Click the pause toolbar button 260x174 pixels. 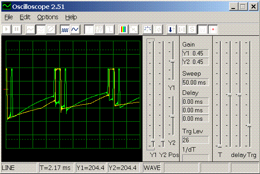pyautogui.click(x=17, y=30)
